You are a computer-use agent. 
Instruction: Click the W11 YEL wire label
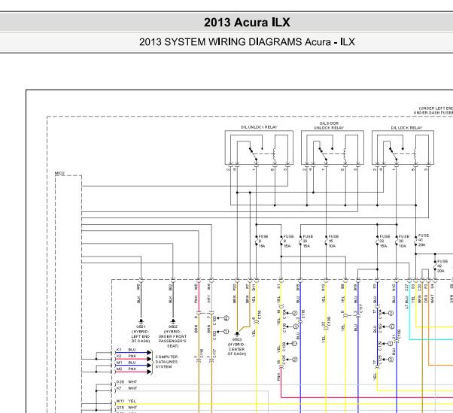pos(126,401)
